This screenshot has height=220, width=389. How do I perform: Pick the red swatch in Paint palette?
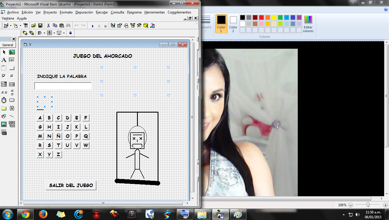pyautogui.click(x=261, y=17)
